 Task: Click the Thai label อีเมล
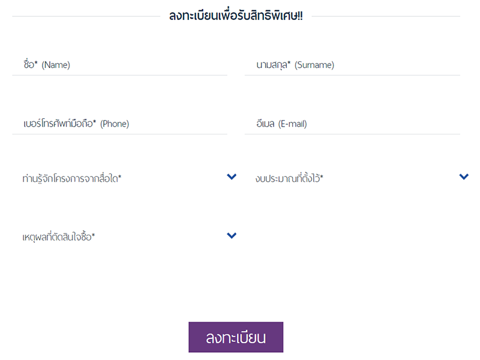[x=265, y=124]
